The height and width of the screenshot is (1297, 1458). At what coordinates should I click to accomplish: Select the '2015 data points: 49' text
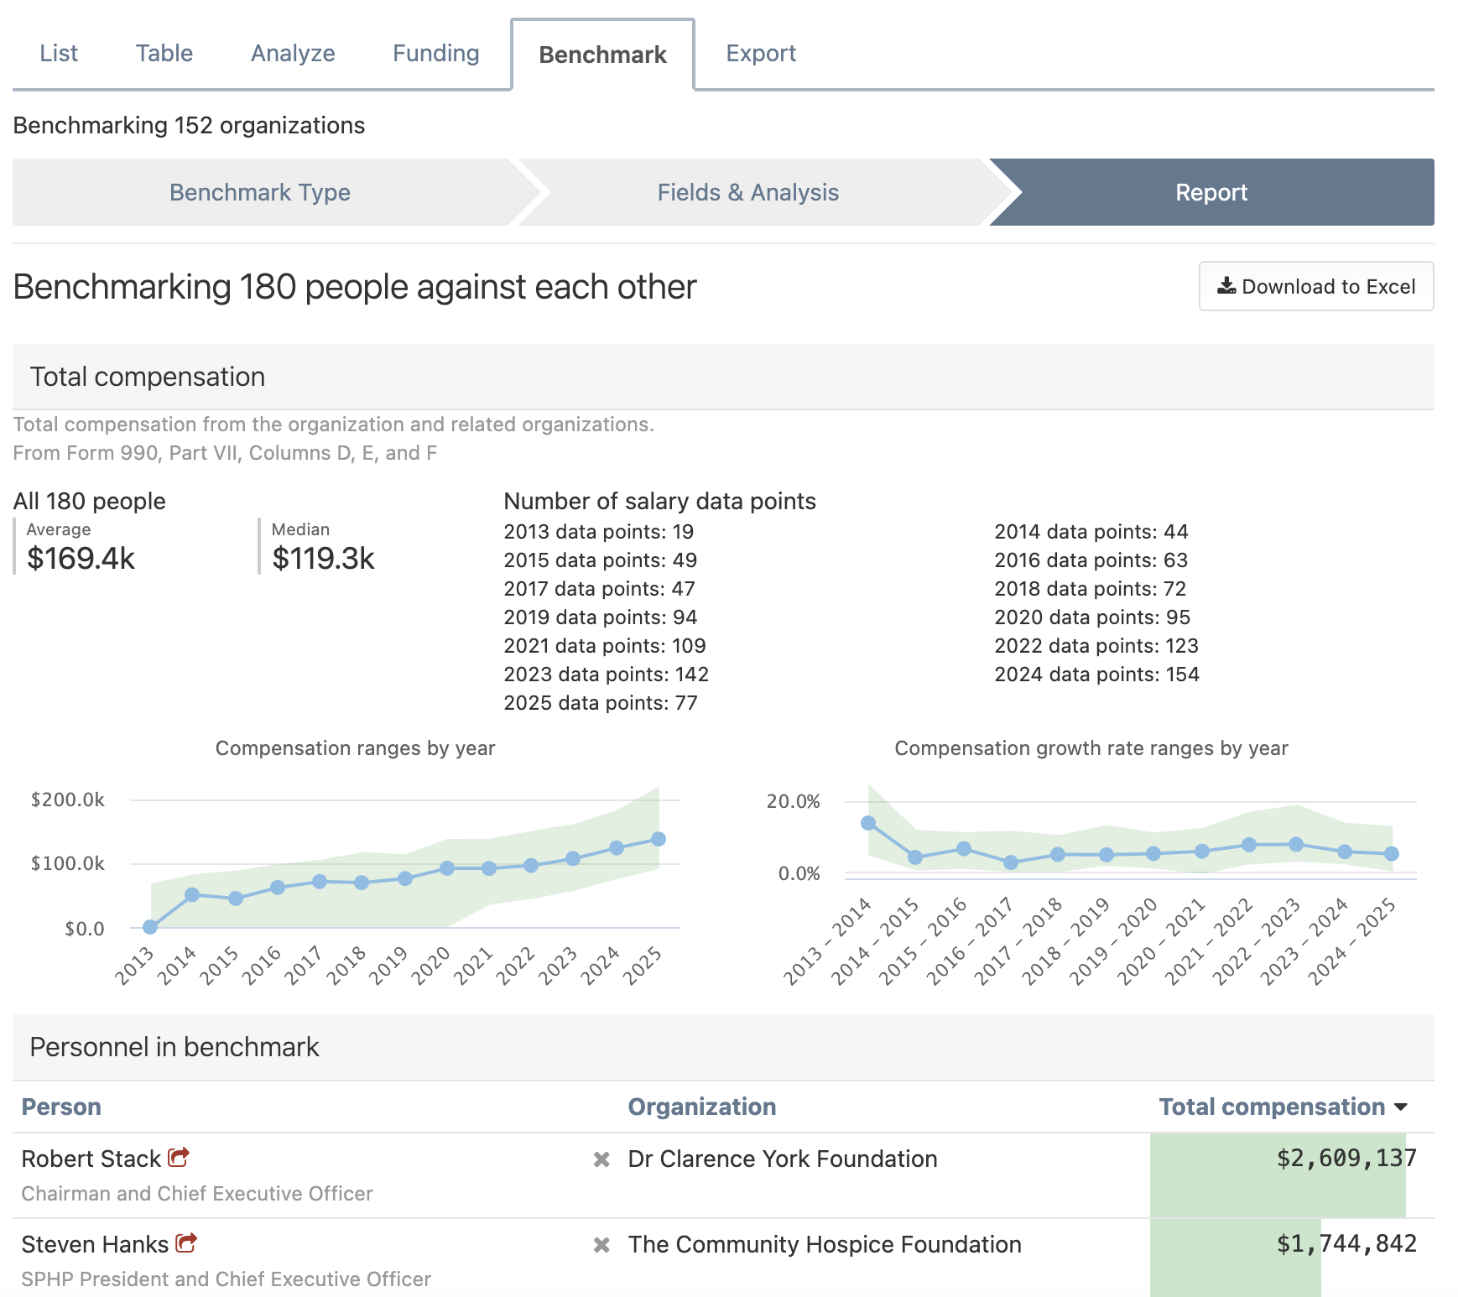tap(601, 560)
